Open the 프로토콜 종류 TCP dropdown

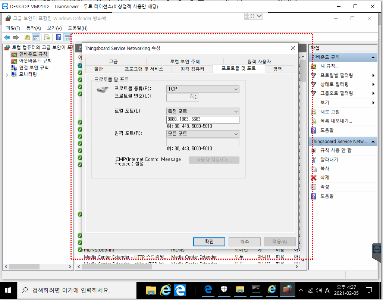pos(203,89)
